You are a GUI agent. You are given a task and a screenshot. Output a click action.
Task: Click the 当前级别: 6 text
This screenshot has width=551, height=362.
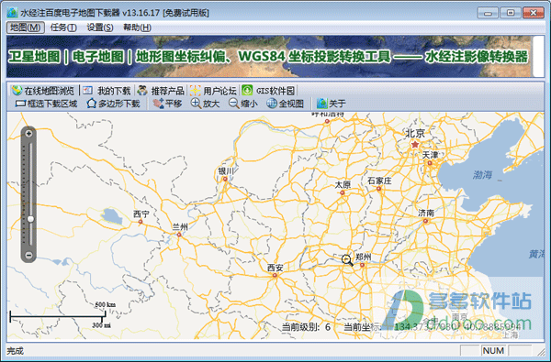coord(306,327)
